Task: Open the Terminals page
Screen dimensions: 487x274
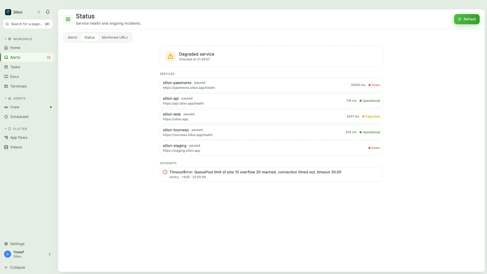Action: [28, 86]
